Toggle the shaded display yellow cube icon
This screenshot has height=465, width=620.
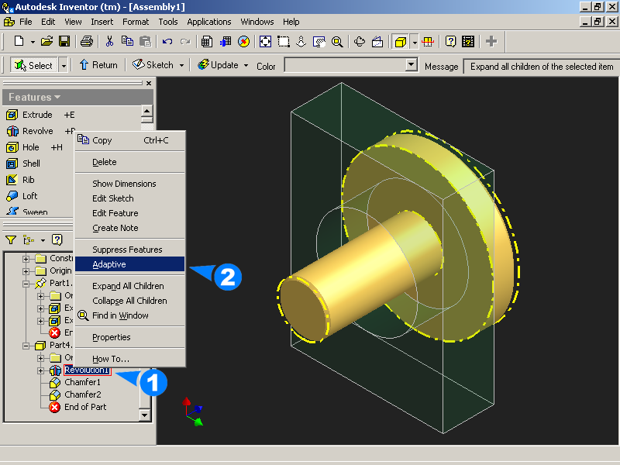click(400, 42)
